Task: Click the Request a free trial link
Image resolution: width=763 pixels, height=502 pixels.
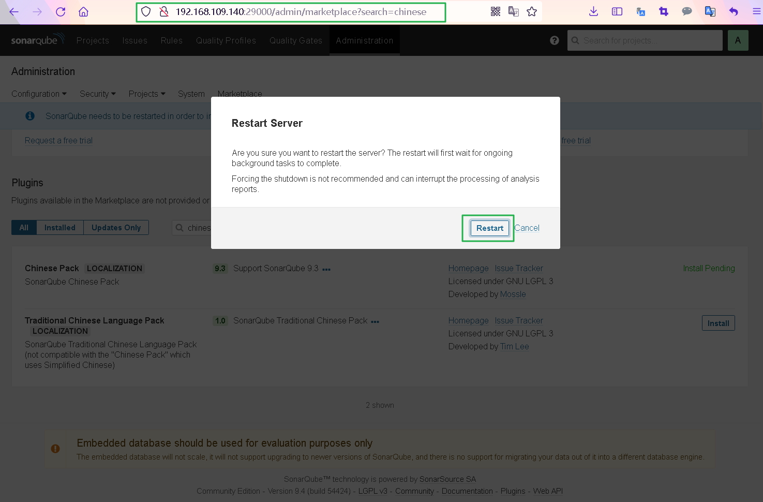Action: 59,140
